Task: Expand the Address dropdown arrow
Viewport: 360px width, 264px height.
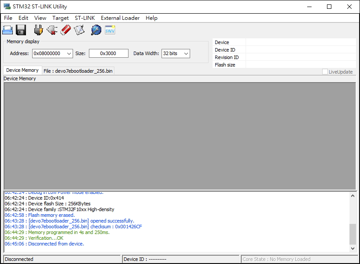Action: coord(69,54)
